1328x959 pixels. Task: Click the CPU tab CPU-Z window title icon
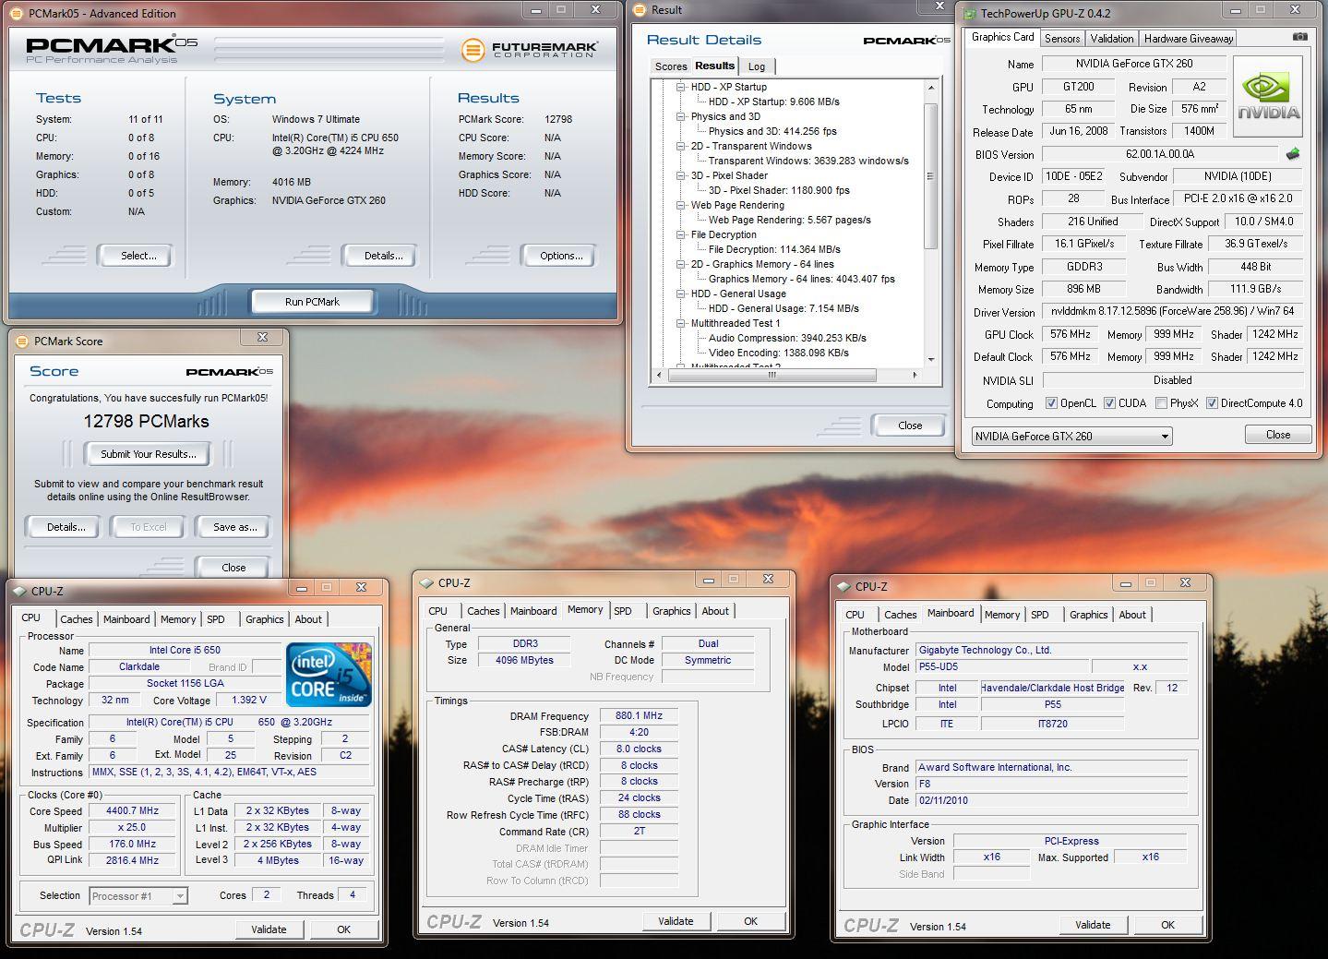(20, 591)
